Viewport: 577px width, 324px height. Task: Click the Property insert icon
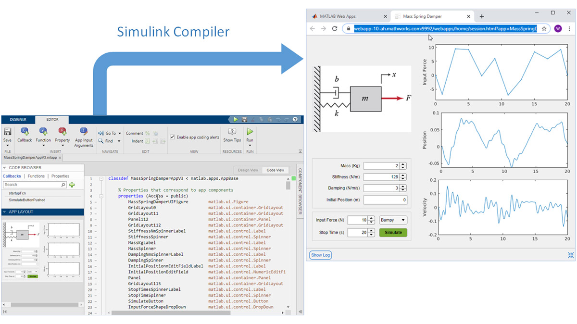[x=62, y=132]
